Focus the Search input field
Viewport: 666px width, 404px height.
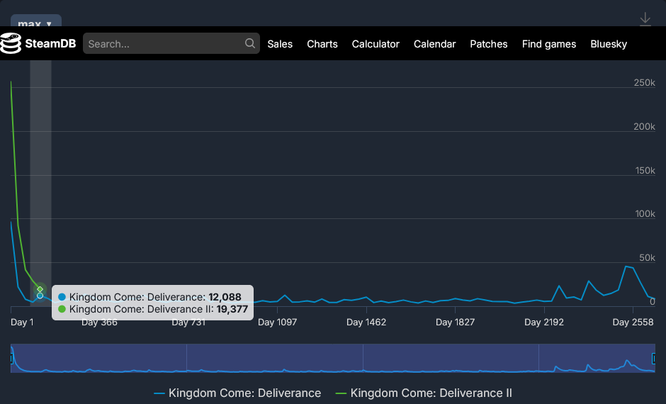(171, 43)
